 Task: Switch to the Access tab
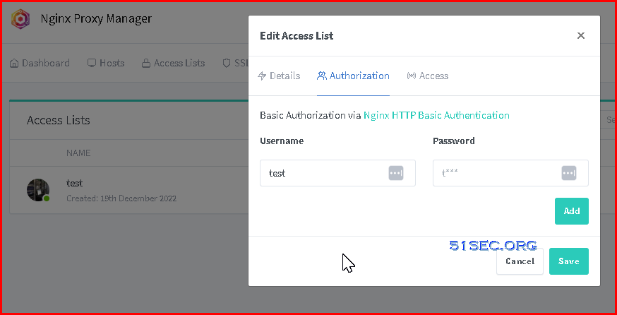(427, 76)
